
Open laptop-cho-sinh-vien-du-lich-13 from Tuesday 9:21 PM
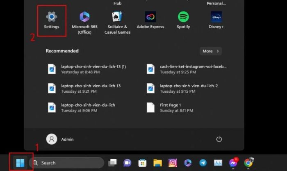tap(84, 89)
